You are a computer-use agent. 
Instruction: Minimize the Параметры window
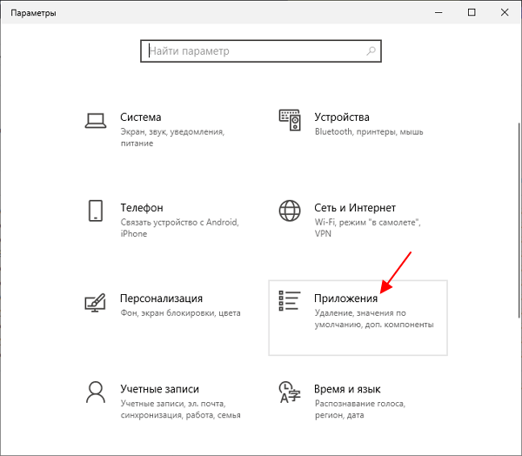coord(438,13)
